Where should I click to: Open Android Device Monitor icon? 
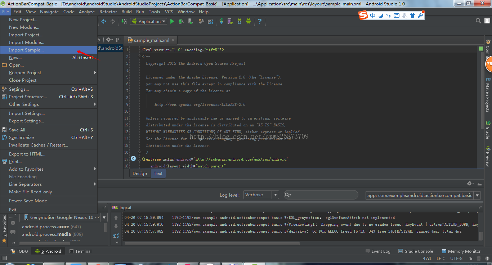[249, 22]
